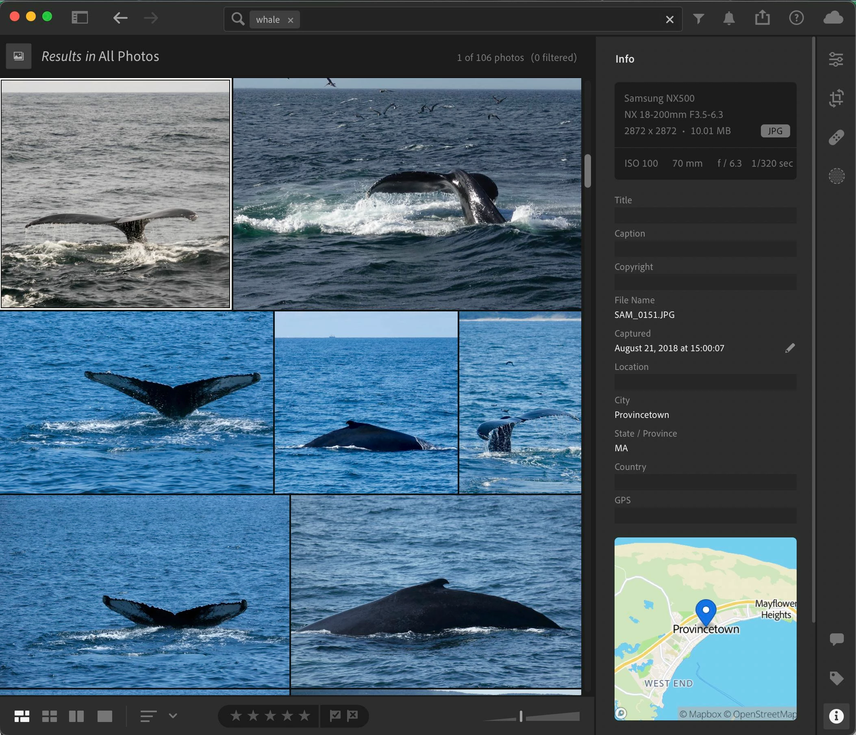Show notifications bell
856x735 pixels.
pos(729,18)
